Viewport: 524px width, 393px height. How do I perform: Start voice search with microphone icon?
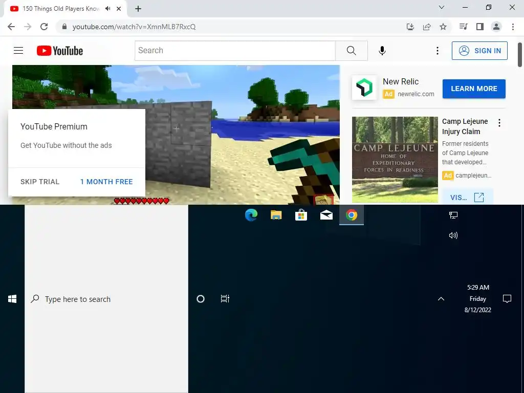(x=382, y=51)
